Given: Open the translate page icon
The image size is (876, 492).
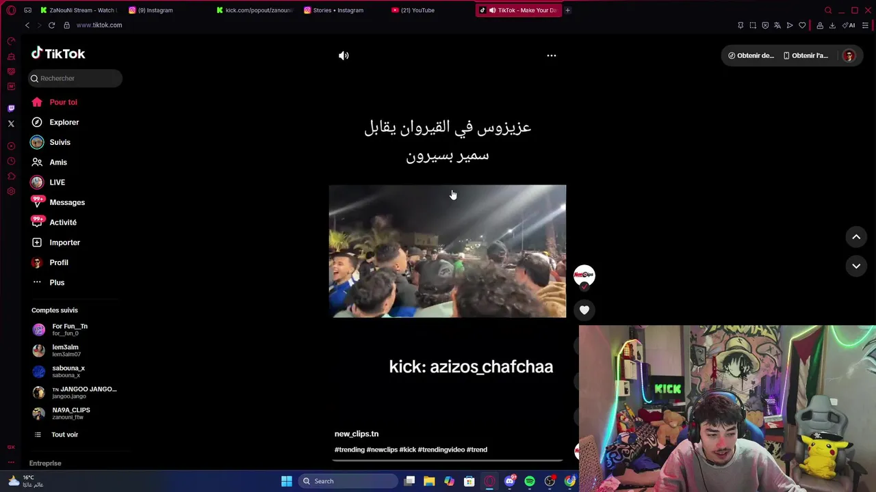Looking at the screenshot, I should (x=777, y=25).
